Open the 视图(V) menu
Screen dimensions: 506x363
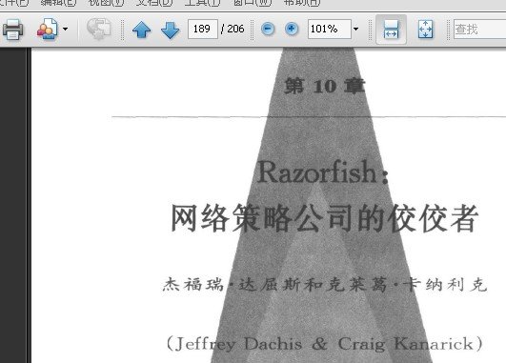point(106,3)
